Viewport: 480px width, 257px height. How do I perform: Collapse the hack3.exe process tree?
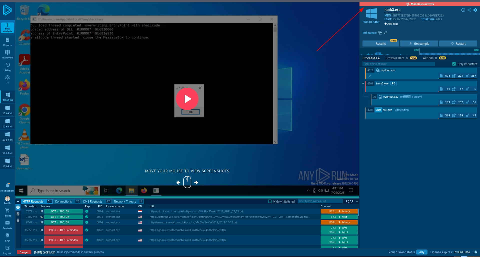pyautogui.click(x=363, y=83)
